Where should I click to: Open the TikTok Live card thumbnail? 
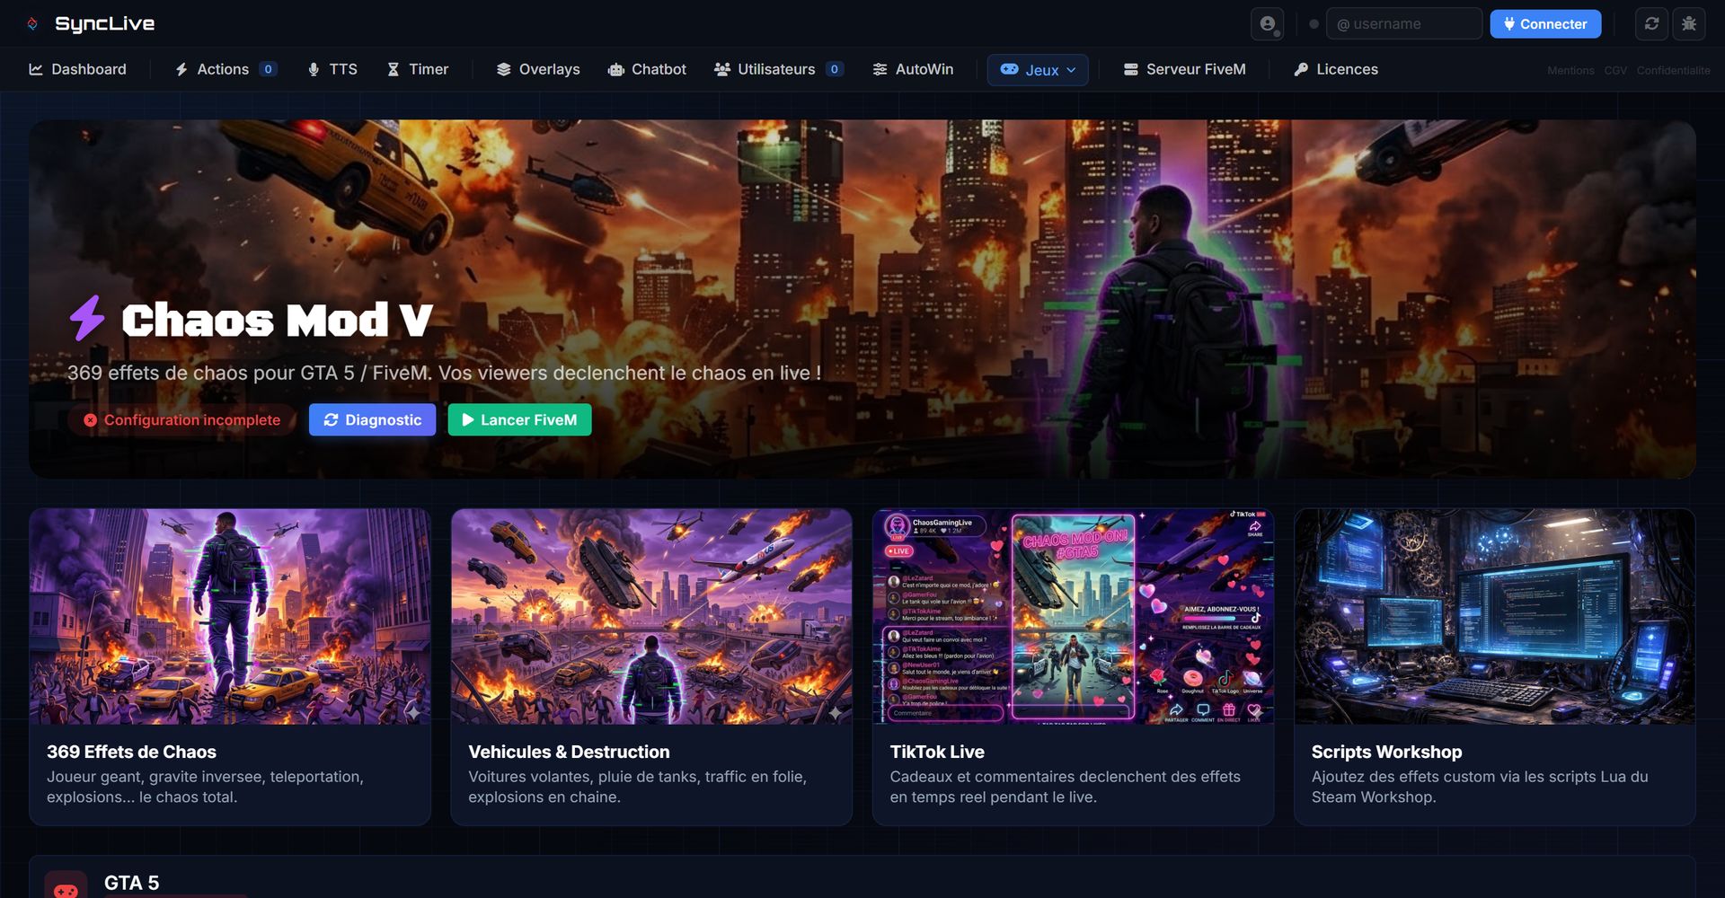click(x=1073, y=617)
